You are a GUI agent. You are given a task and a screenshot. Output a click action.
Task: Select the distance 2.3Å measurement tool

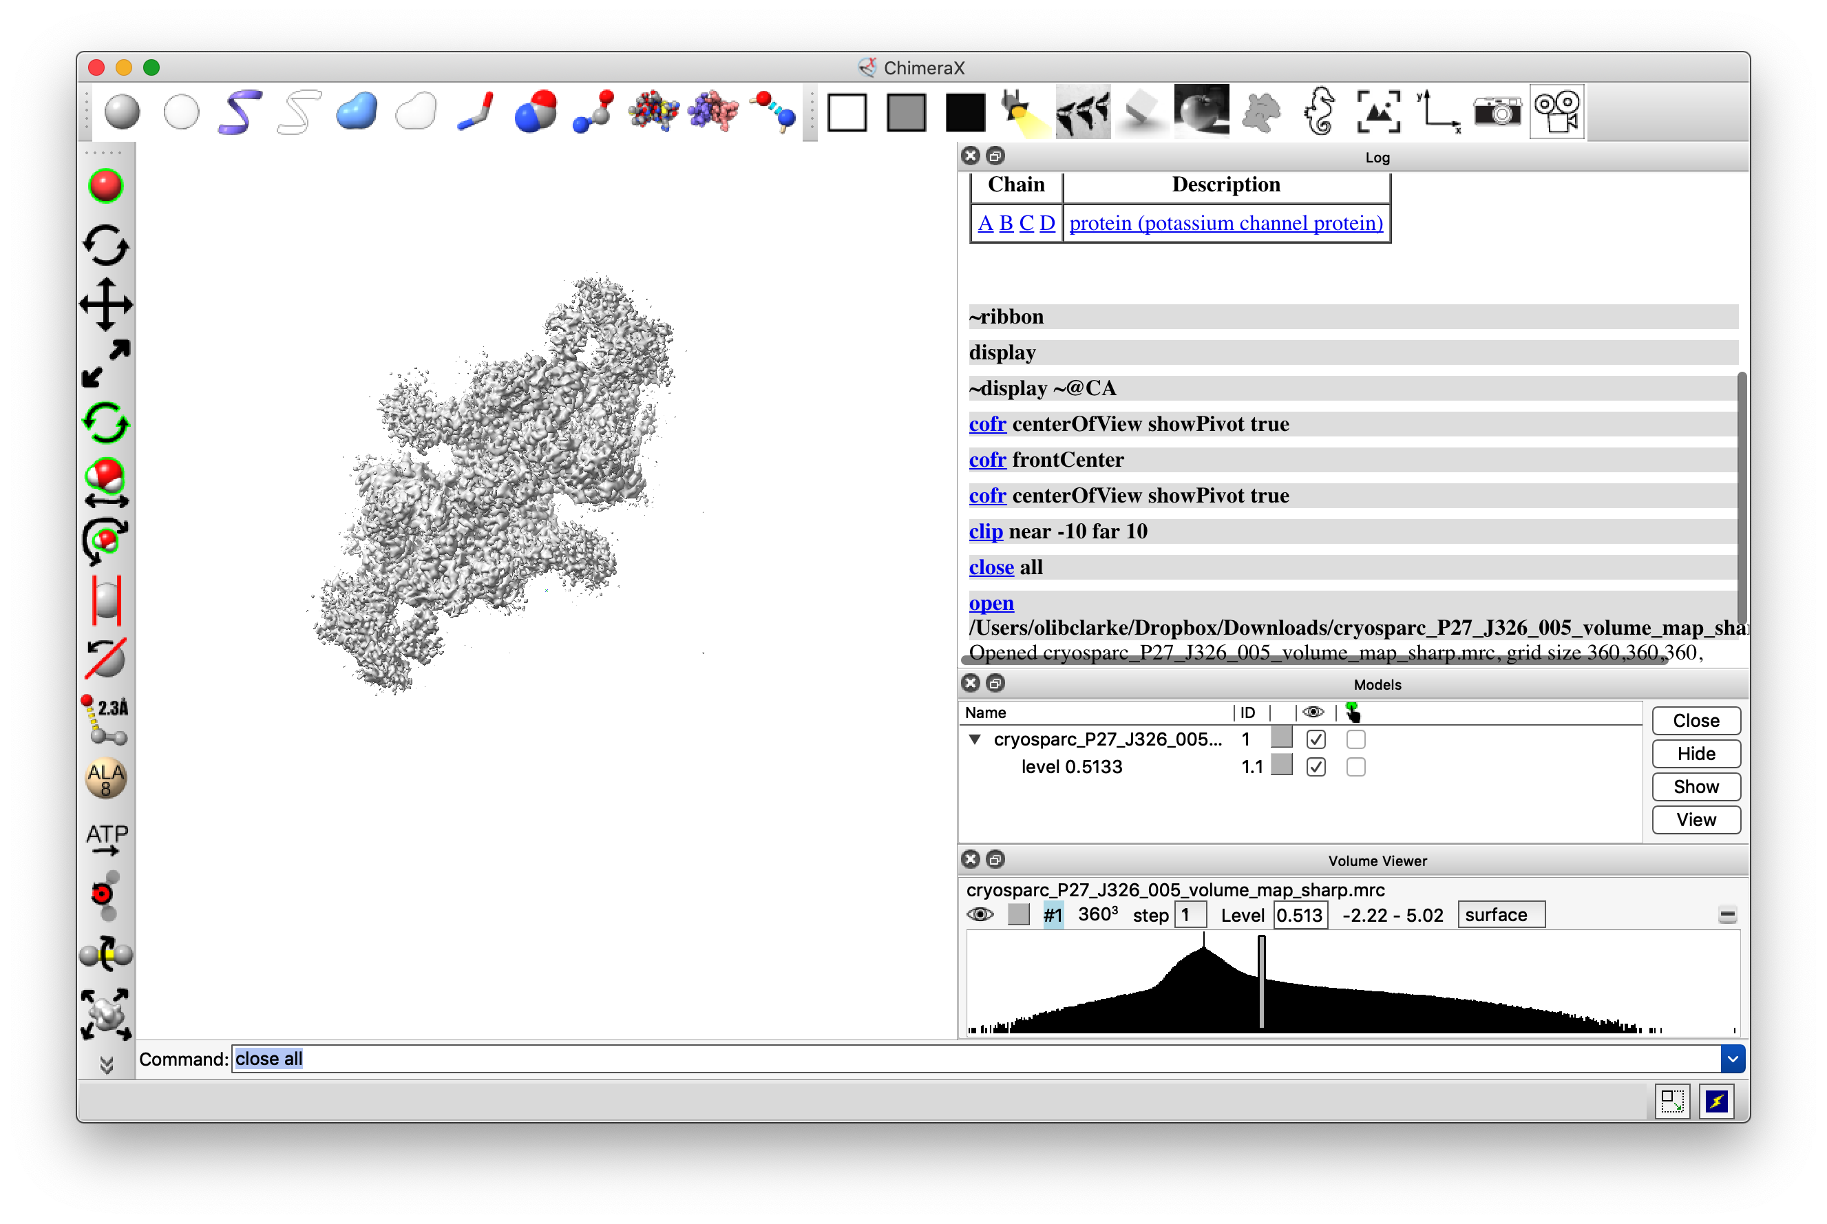coord(106,719)
